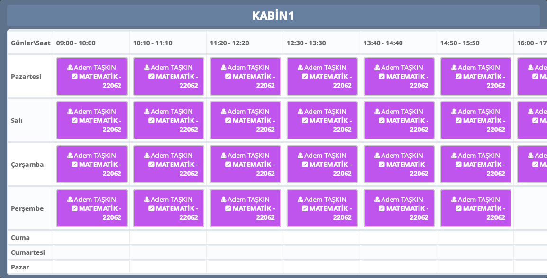The height and width of the screenshot is (278, 547).
Task: Click teacher icon in Çarşamba 11:20 - 12:20 lesson
Action: pos(224,156)
